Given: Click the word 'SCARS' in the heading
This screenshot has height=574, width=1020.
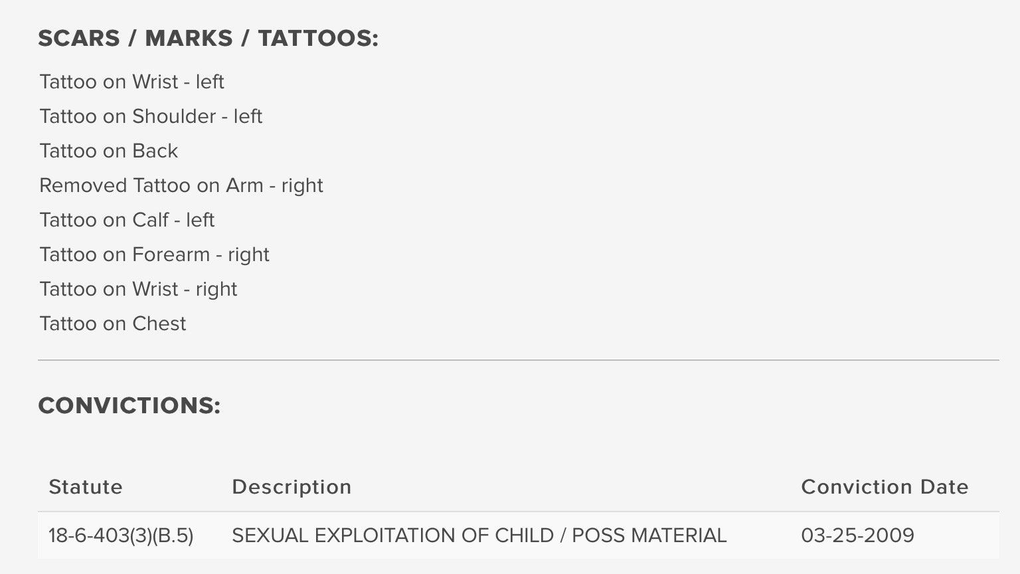Looking at the screenshot, I should pyautogui.click(x=79, y=38).
